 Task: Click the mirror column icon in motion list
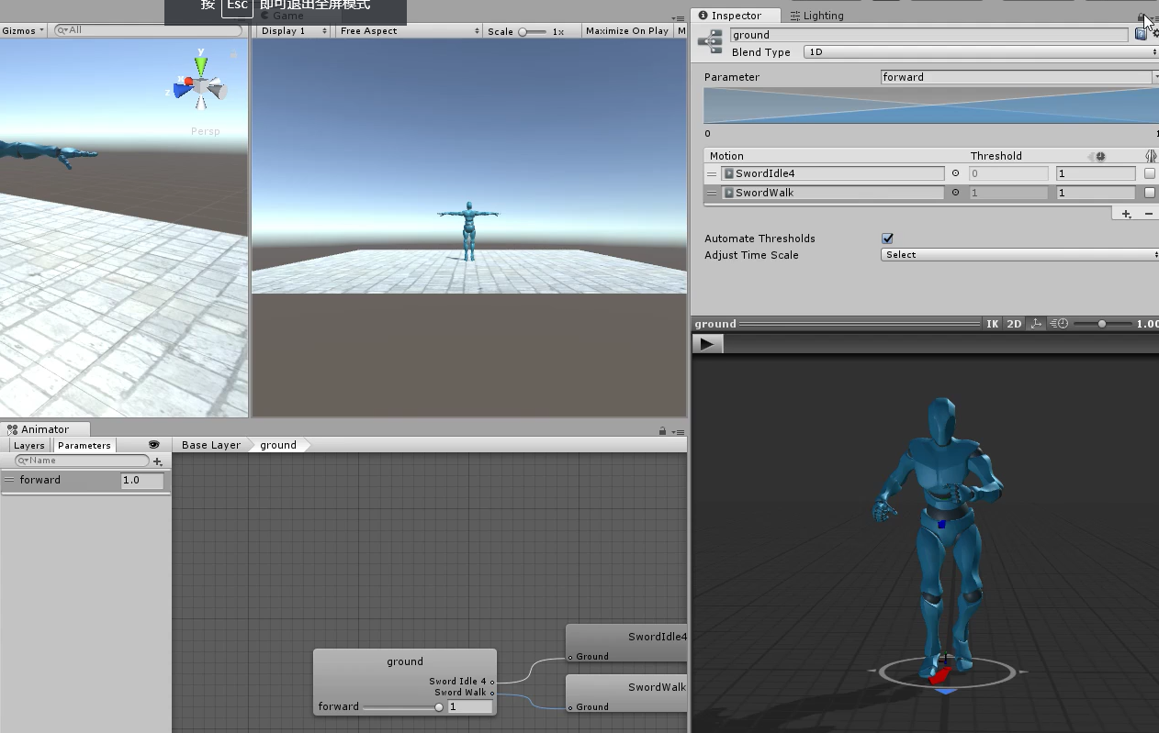coord(1150,156)
